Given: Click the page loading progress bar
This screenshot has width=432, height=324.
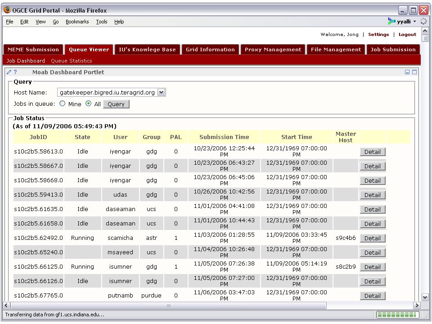Looking at the screenshot, I should pyautogui.click(x=397, y=315).
